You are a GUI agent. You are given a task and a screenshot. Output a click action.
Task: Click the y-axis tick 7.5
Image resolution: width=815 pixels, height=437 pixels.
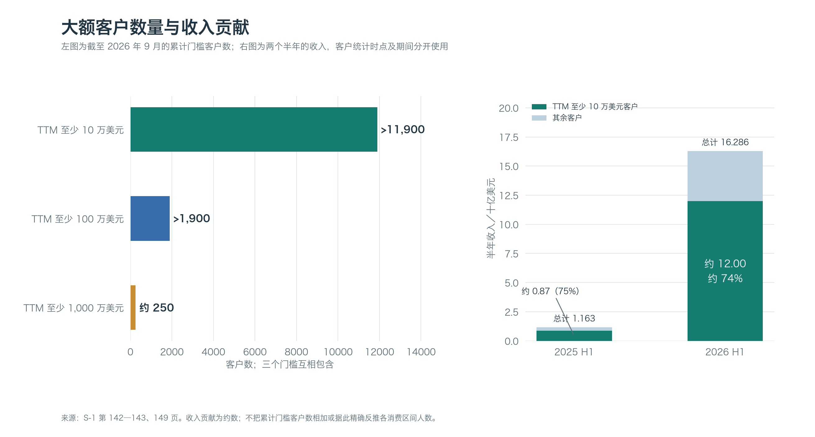click(512, 254)
